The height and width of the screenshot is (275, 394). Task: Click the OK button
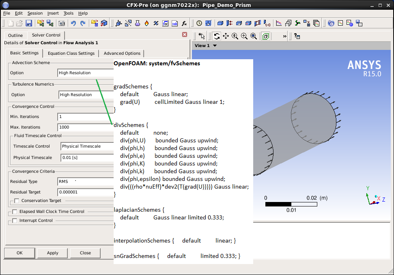click(x=19, y=253)
